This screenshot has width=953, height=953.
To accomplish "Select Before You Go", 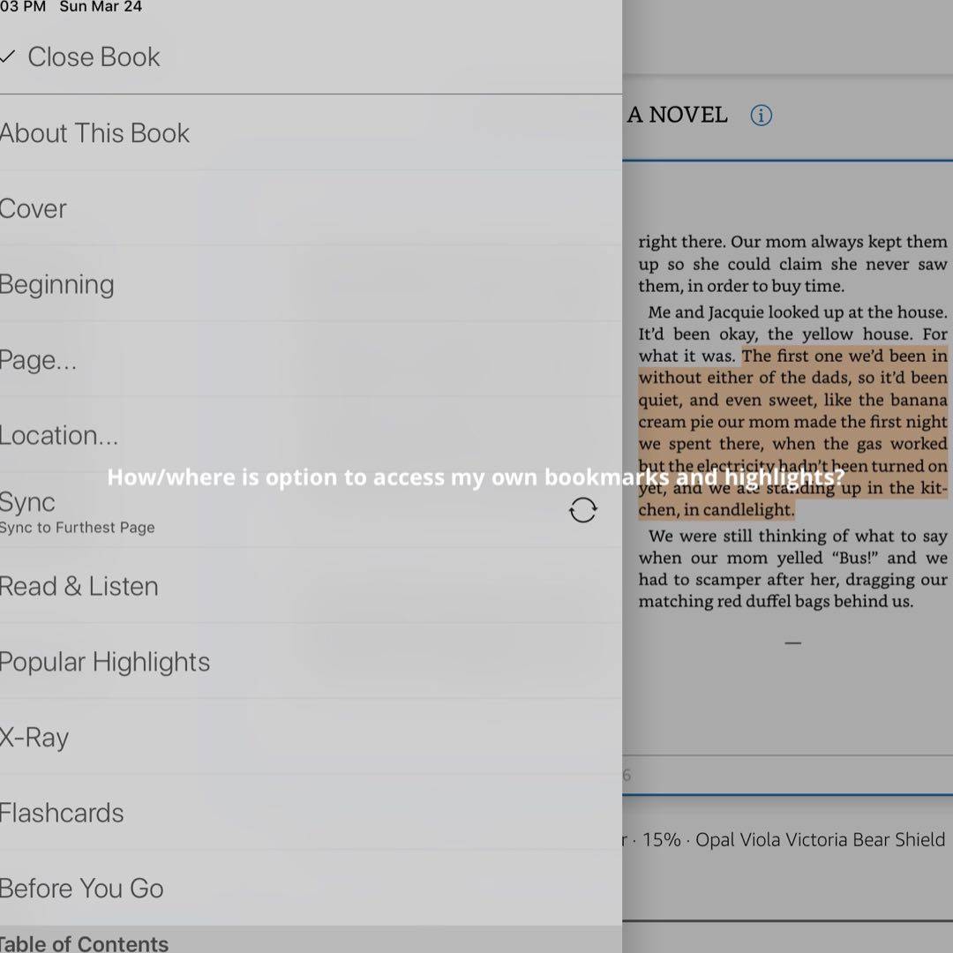I will (82, 889).
